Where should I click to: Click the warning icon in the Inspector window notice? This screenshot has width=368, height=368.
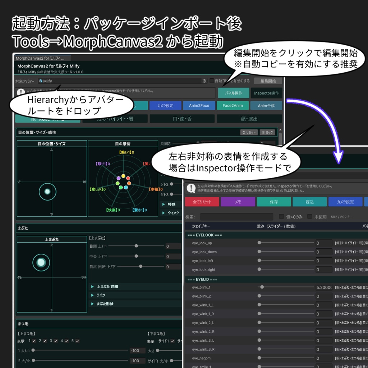pos(191,188)
